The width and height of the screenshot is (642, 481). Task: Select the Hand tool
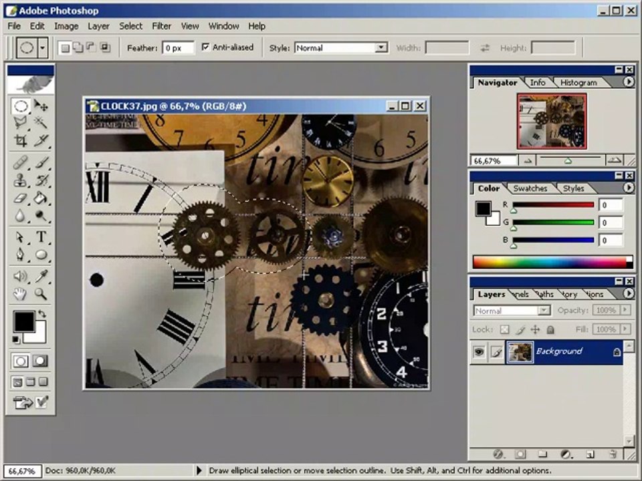point(21,294)
